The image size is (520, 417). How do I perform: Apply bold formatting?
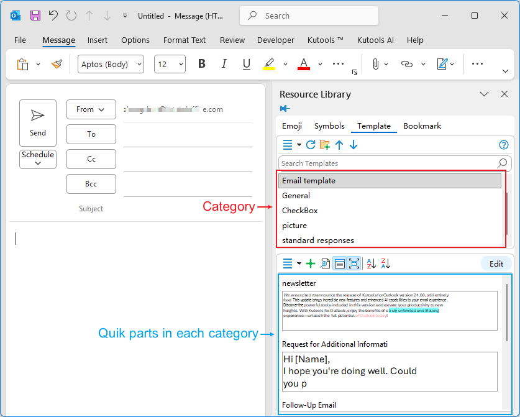201,63
